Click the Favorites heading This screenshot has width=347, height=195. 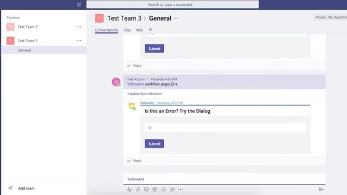[x=13, y=17]
